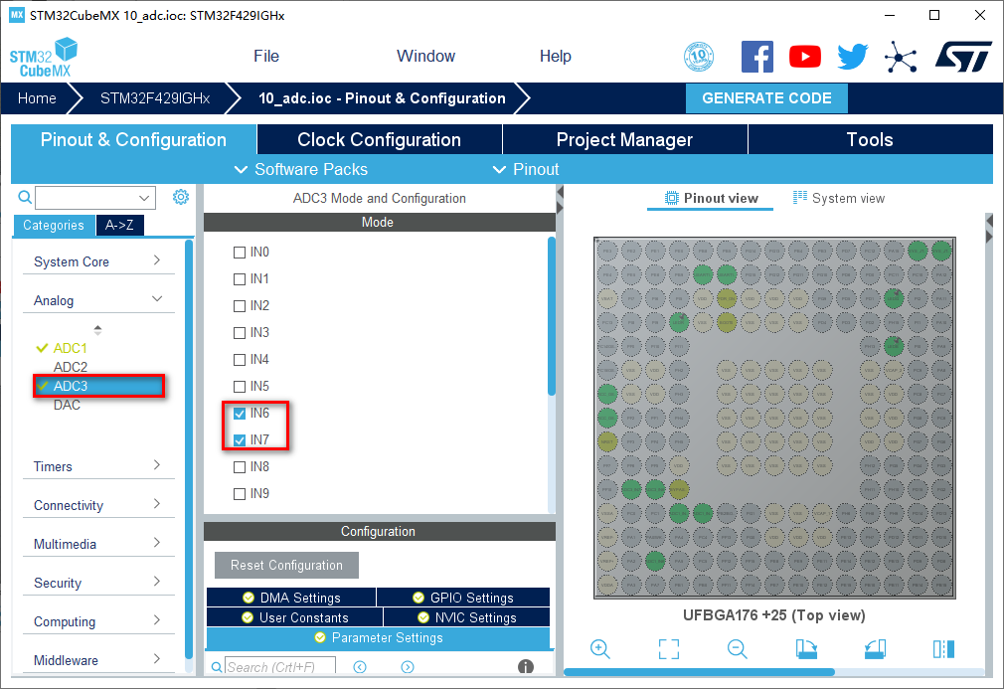This screenshot has height=689, width=1004.
Task: Click the Reset Configuration button
Action: click(286, 565)
